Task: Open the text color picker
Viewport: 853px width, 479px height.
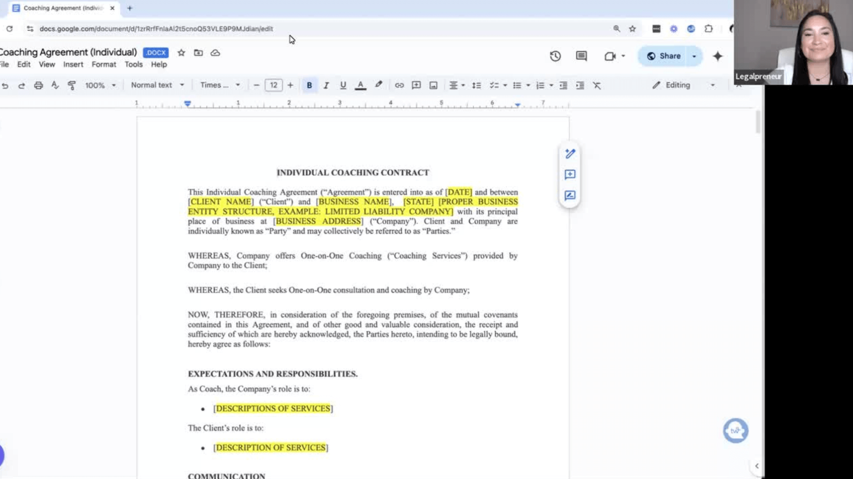Action: tap(361, 85)
